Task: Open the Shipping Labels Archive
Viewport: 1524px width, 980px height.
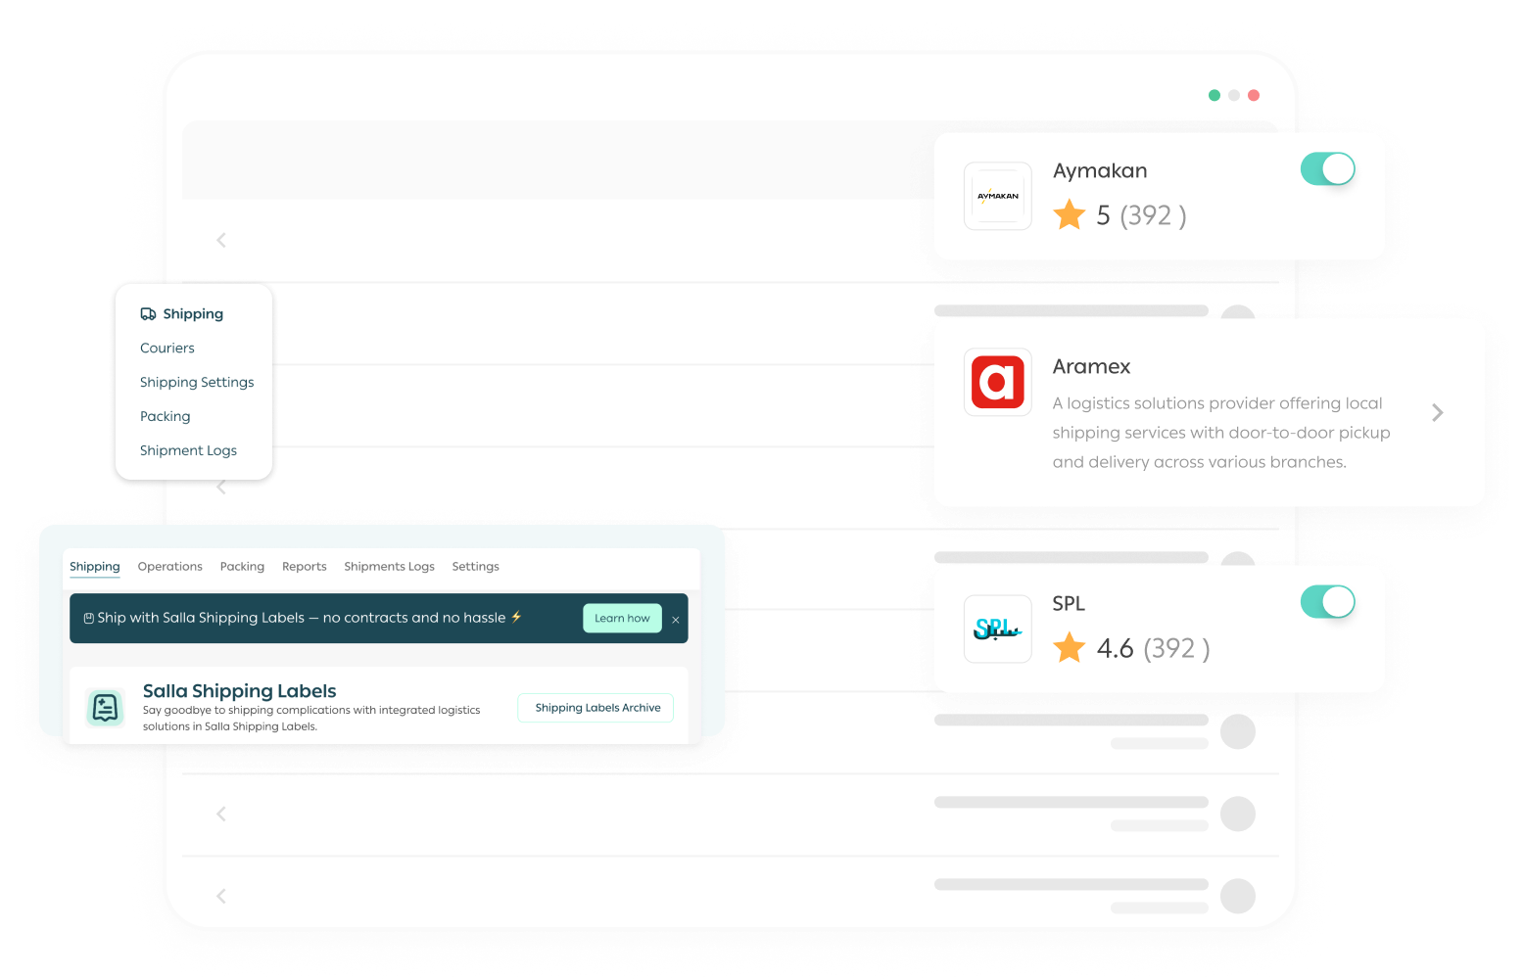Action: [x=595, y=708]
